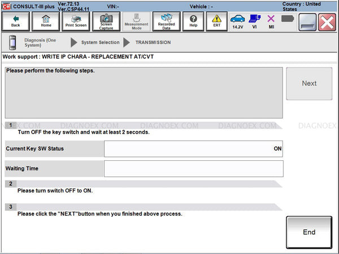Minimize the CONSULT-III plus window
Image resolution: width=339 pixels, height=254 pixels.
pos(307,22)
